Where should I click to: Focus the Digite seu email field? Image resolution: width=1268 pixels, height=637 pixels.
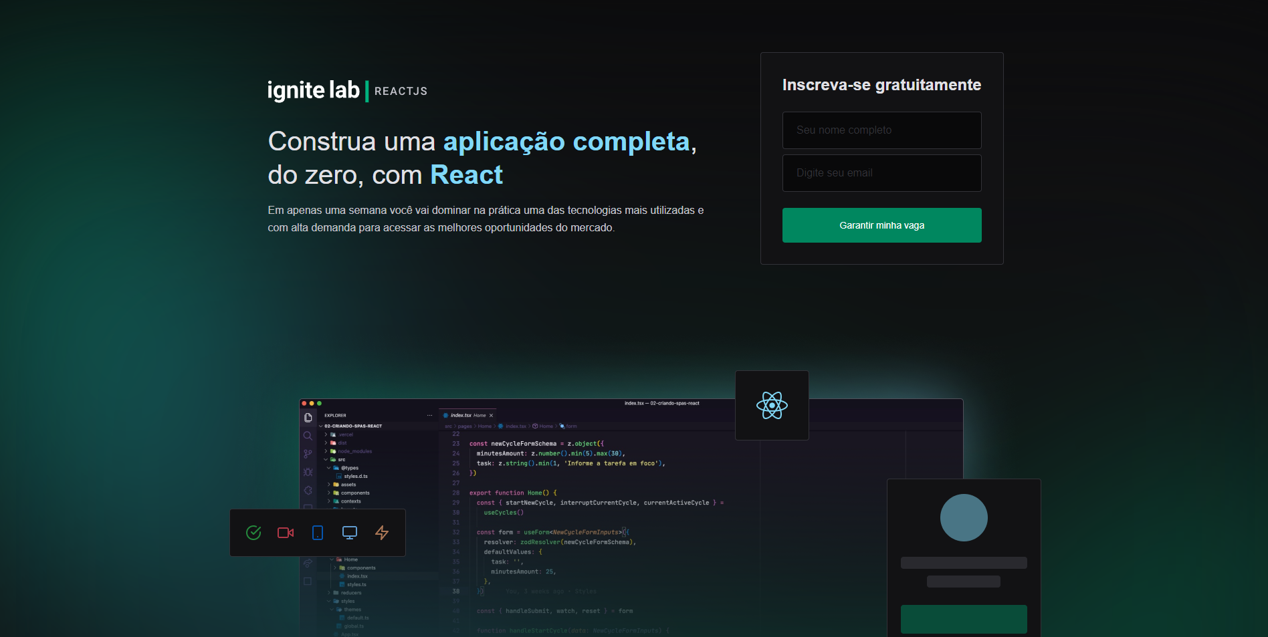(882, 173)
